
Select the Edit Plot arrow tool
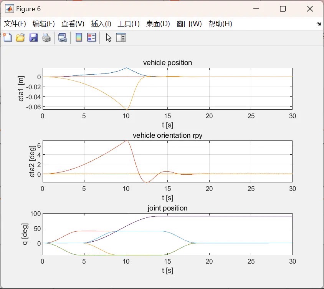(108, 38)
